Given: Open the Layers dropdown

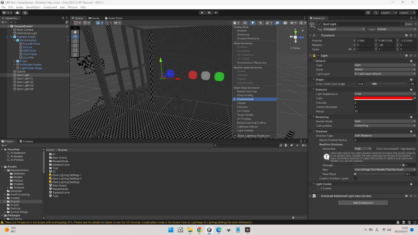Looking at the screenshot, I should 389,13.
